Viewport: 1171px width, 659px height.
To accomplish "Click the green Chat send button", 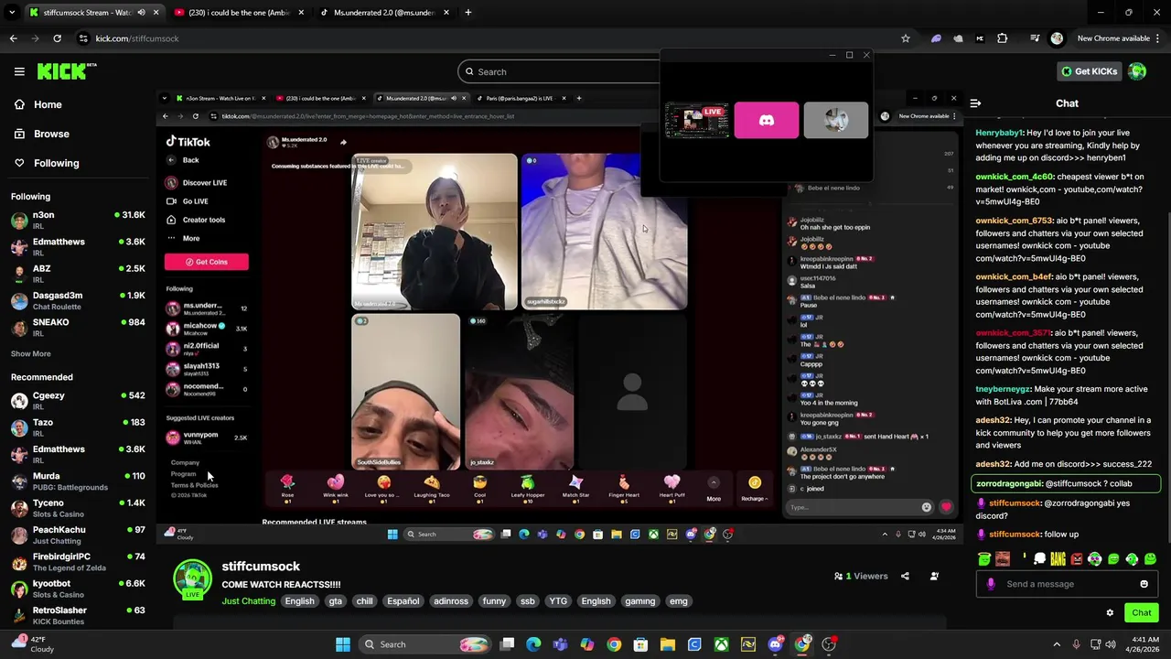I will pos(1141,613).
